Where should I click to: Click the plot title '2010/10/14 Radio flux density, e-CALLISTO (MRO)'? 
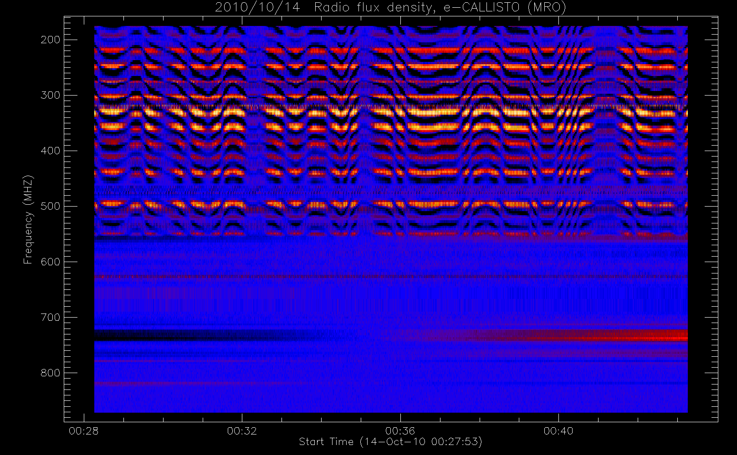[390, 8]
